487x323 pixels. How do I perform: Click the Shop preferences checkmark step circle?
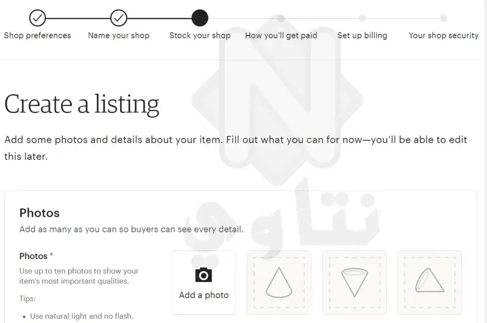click(37, 18)
